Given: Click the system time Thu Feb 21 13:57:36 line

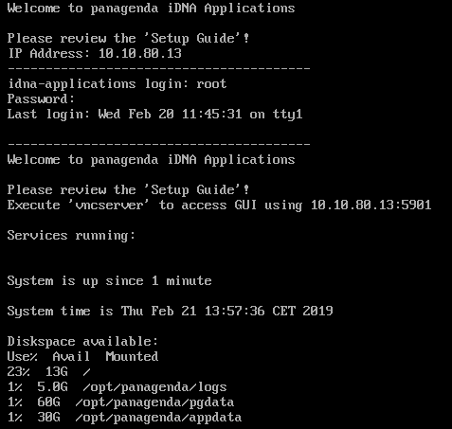Looking at the screenshot, I should coord(171,311).
